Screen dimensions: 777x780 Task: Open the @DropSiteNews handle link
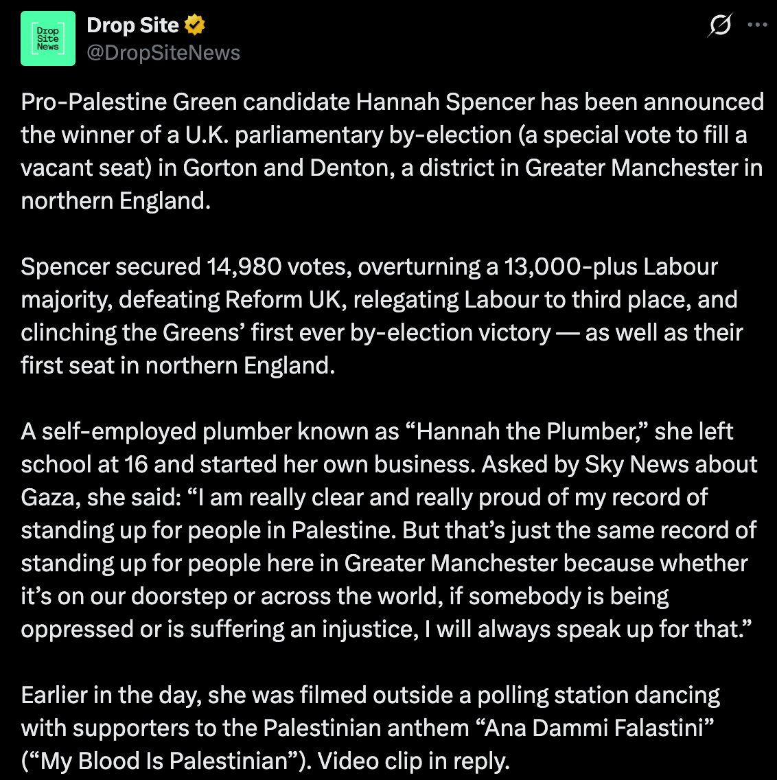pyautogui.click(x=163, y=53)
